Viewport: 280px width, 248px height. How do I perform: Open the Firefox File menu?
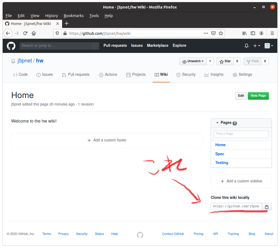pos(8,16)
